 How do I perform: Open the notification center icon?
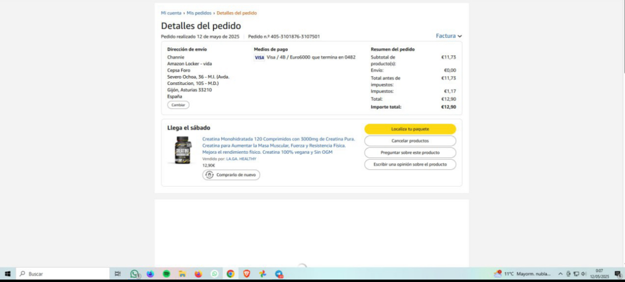[618, 274]
